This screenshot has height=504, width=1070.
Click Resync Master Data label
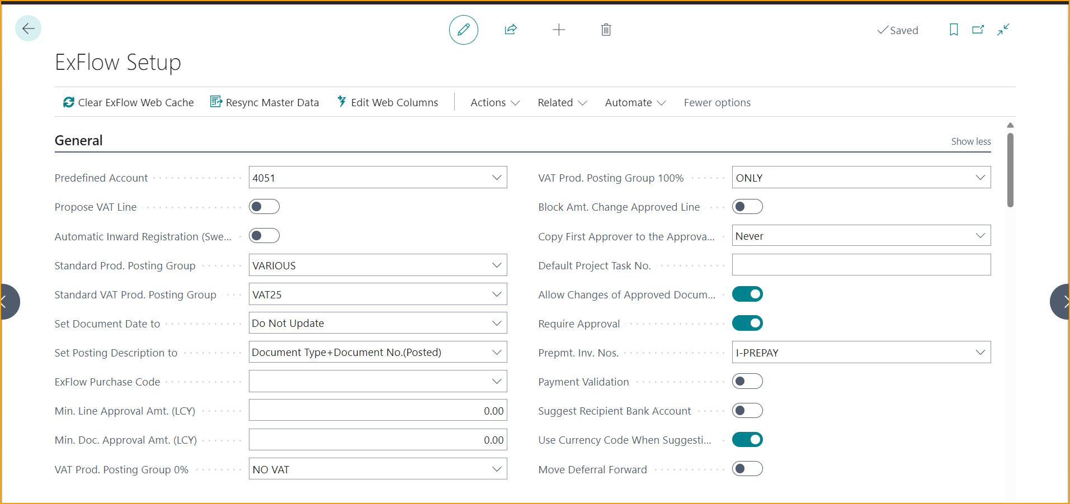[272, 102]
